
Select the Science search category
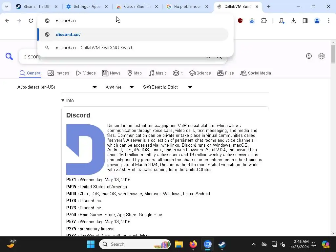[x=200, y=73]
